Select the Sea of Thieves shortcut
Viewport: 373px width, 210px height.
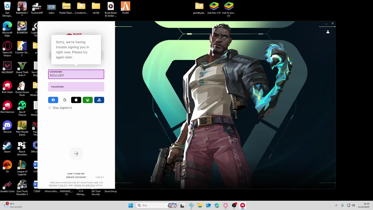22,109
